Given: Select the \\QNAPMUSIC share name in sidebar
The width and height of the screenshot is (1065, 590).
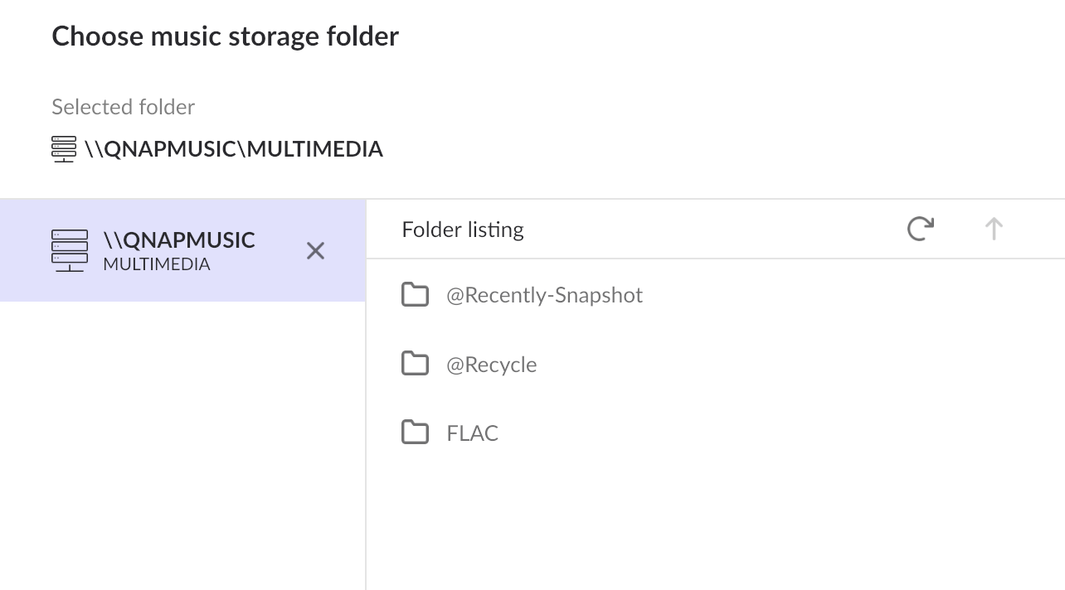Looking at the screenshot, I should (179, 240).
